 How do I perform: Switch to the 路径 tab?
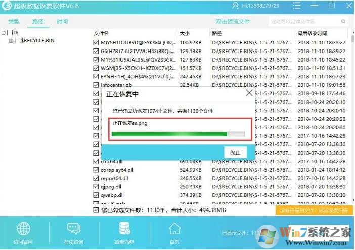38,22
